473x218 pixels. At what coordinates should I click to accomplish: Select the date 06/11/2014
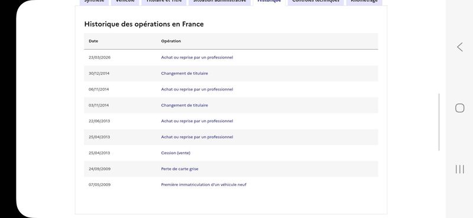coord(99,90)
